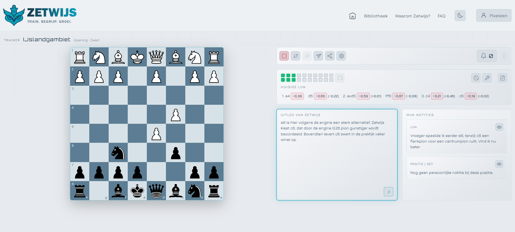Click the add document plus icon
This screenshot has height=232, width=515.
pos(502,78)
